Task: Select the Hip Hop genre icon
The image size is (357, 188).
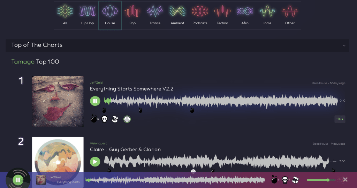Action: (87, 11)
